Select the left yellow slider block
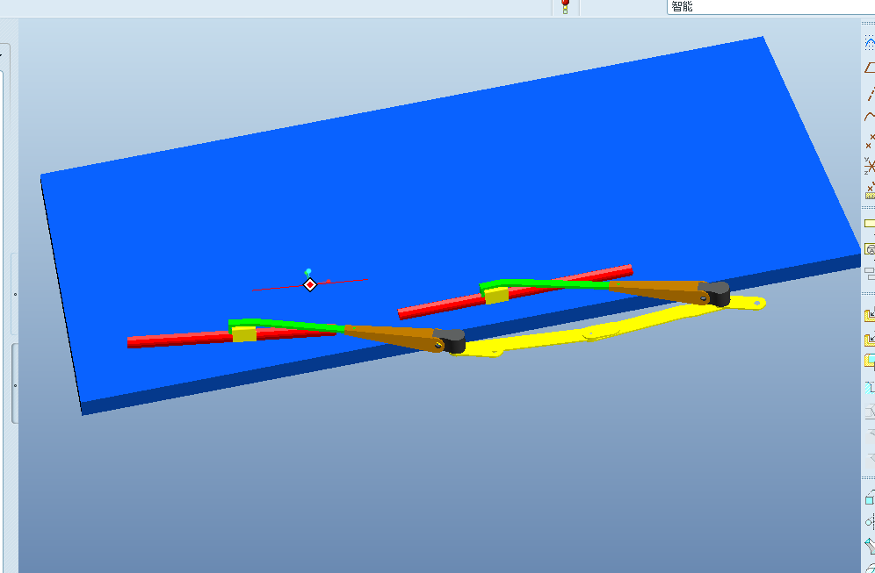 click(244, 334)
